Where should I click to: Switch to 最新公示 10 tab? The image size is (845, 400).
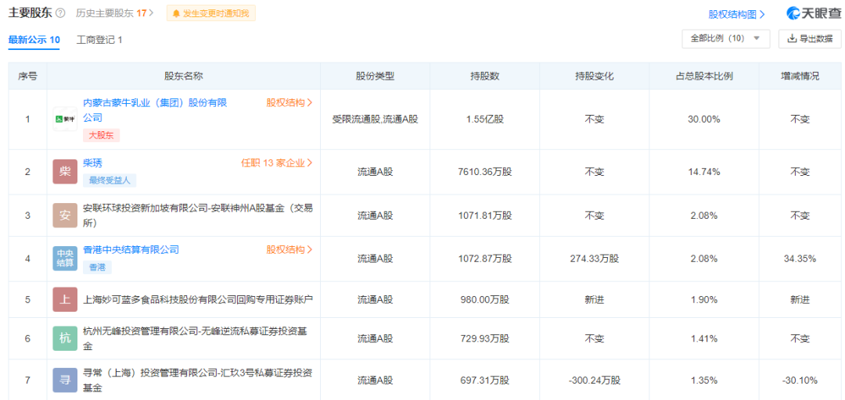[x=34, y=40]
